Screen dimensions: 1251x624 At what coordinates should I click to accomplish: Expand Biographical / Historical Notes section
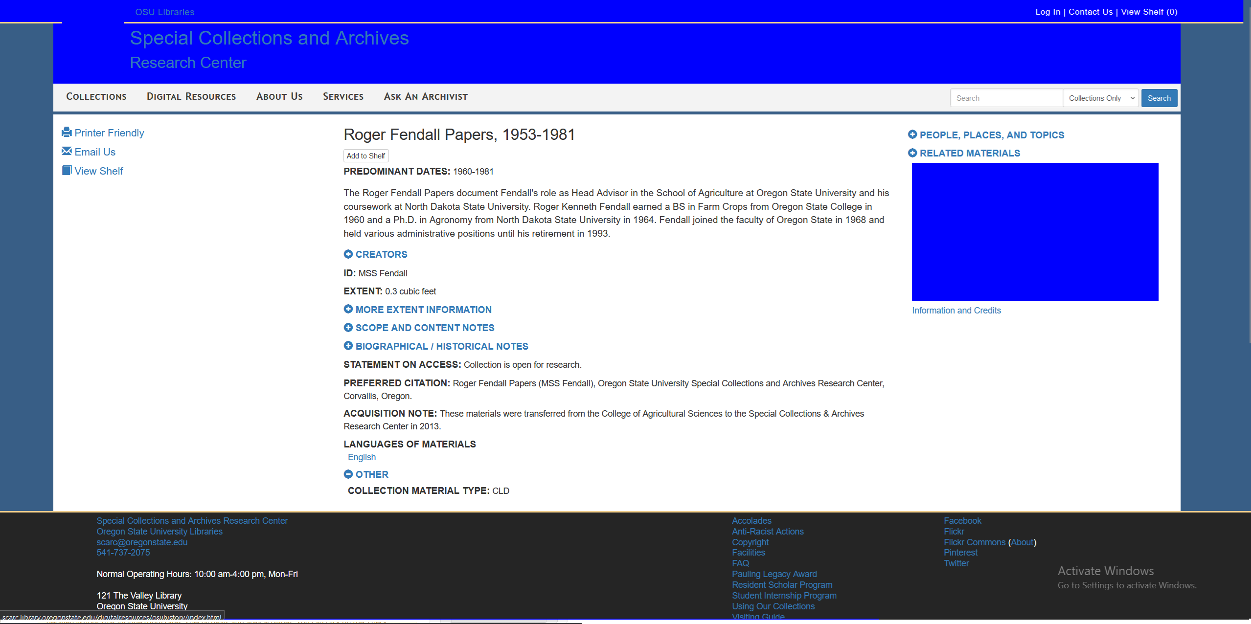tap(441, 346)
